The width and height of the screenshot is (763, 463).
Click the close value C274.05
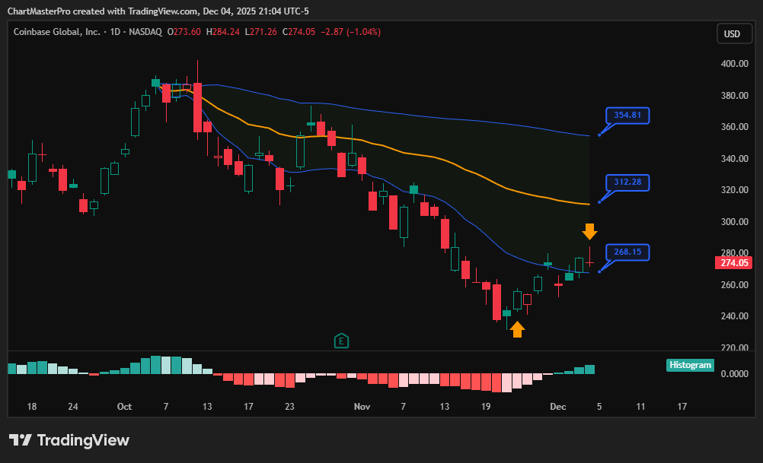pyautogui.click(x=298, y=32)
